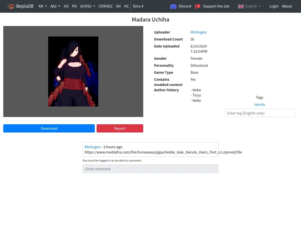Click the BepisDB mascot logo icon

click(11, 6)
